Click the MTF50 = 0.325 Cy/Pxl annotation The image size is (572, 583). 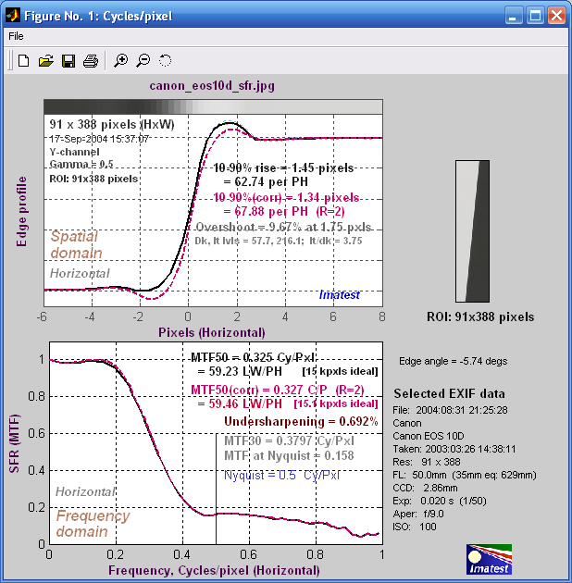253,358
